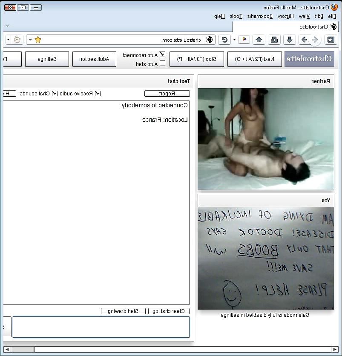Open the History menu
The width and height of the screenshot is (342, 356).
click(286, 16)
